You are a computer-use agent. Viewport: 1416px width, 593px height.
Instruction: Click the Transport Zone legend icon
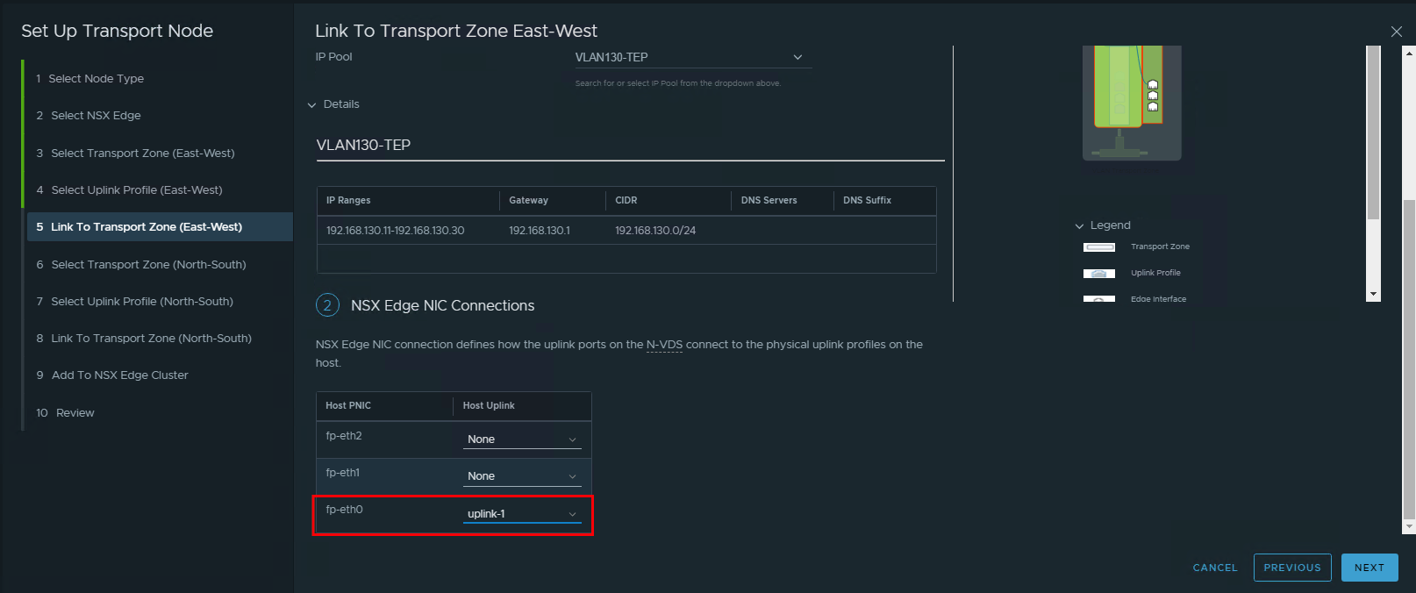point(1098,247)
